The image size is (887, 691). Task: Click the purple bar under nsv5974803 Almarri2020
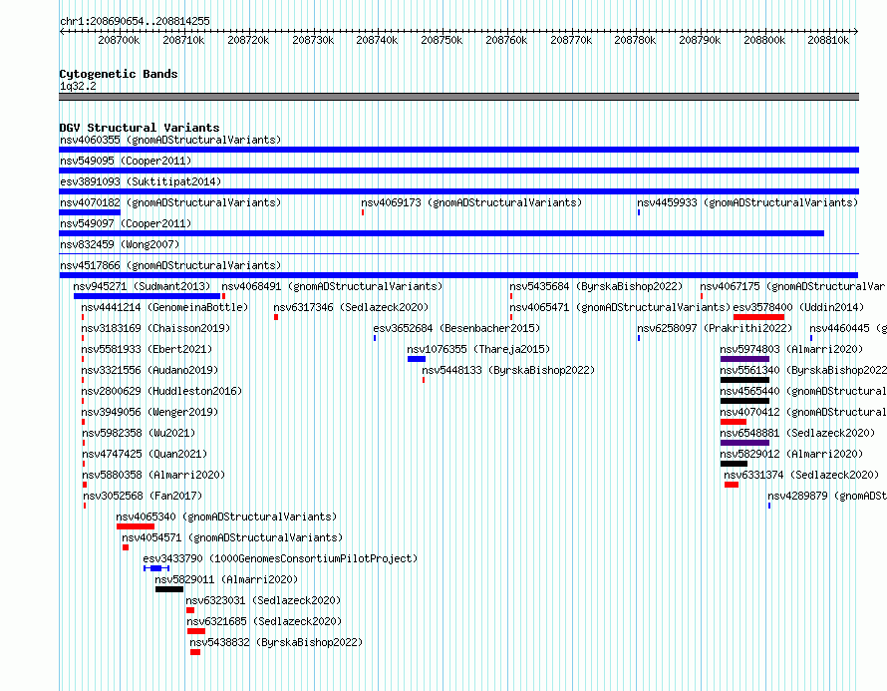point(744,359)
